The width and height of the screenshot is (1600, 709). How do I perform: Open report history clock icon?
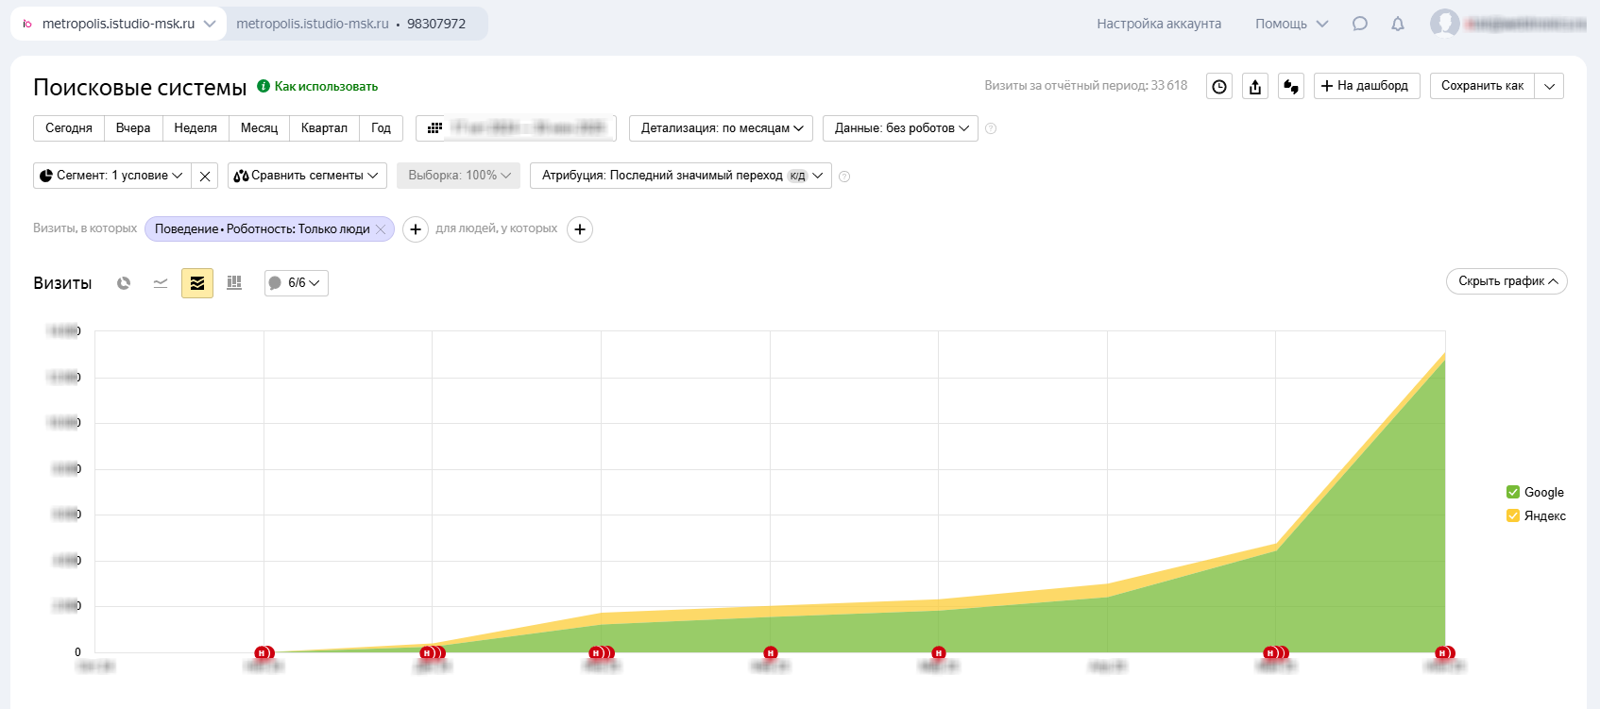point(1219,87)
